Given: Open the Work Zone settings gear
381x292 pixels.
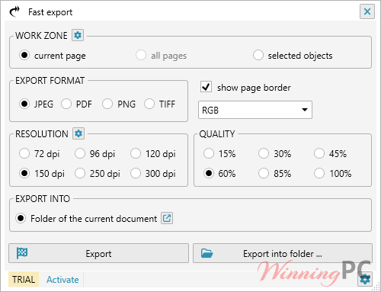Looking at the screenshot, I should (78, 35).
